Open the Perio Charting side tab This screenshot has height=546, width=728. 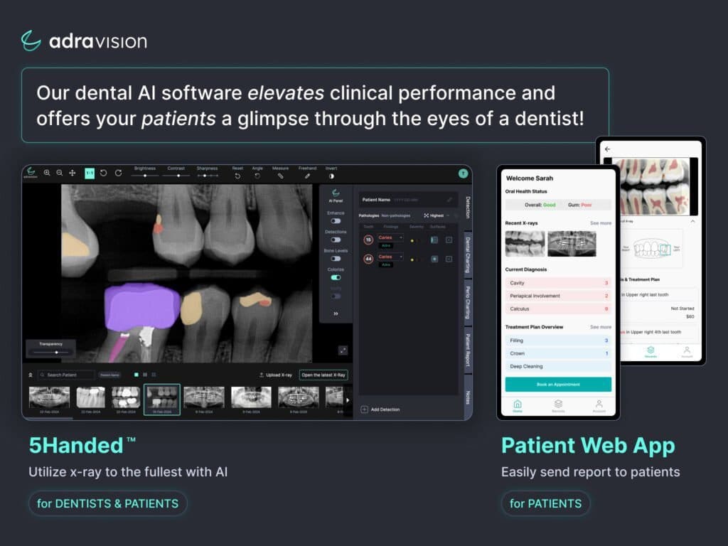click(x=468, y=303)
